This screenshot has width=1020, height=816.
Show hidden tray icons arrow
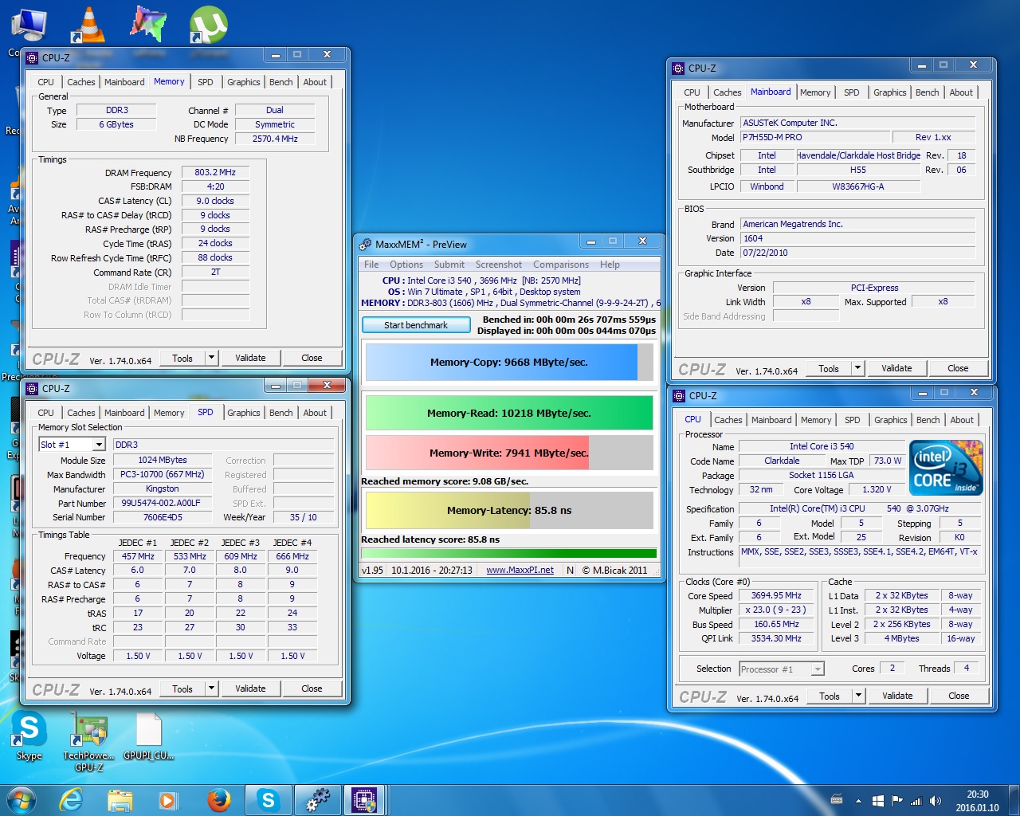(858, 801)
